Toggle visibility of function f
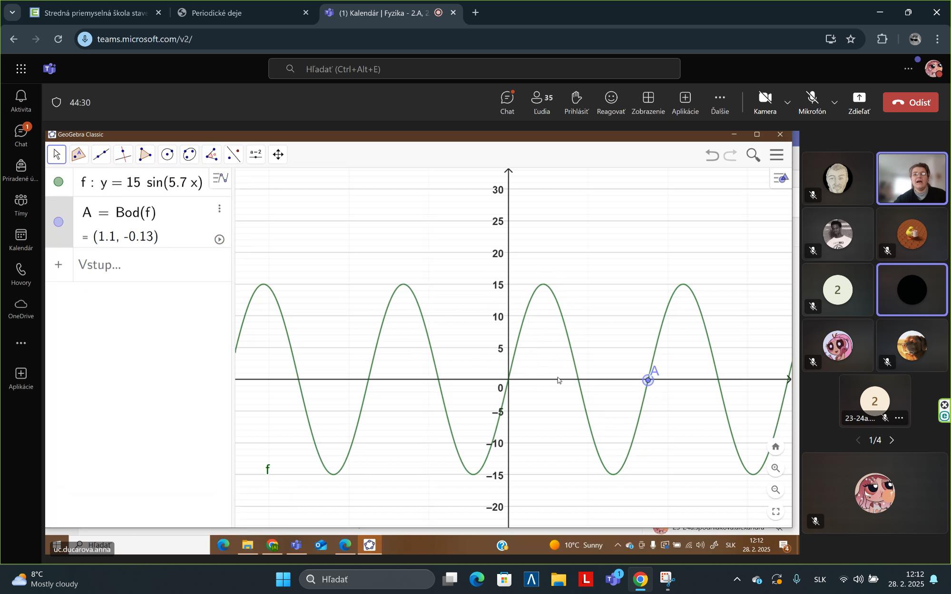 click(x=59, y=182)
